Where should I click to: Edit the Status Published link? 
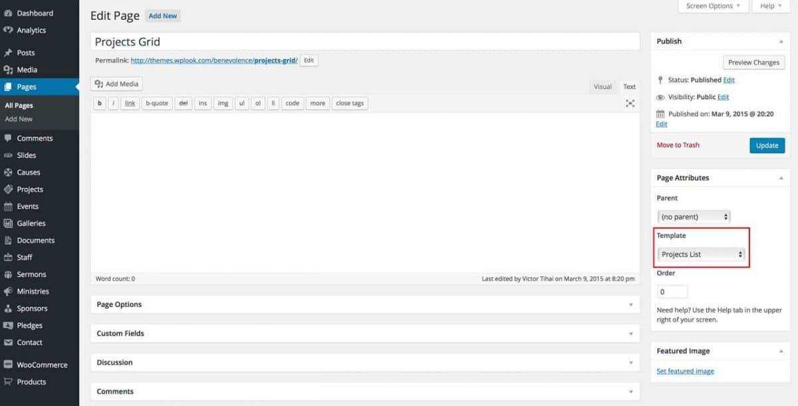729,80
